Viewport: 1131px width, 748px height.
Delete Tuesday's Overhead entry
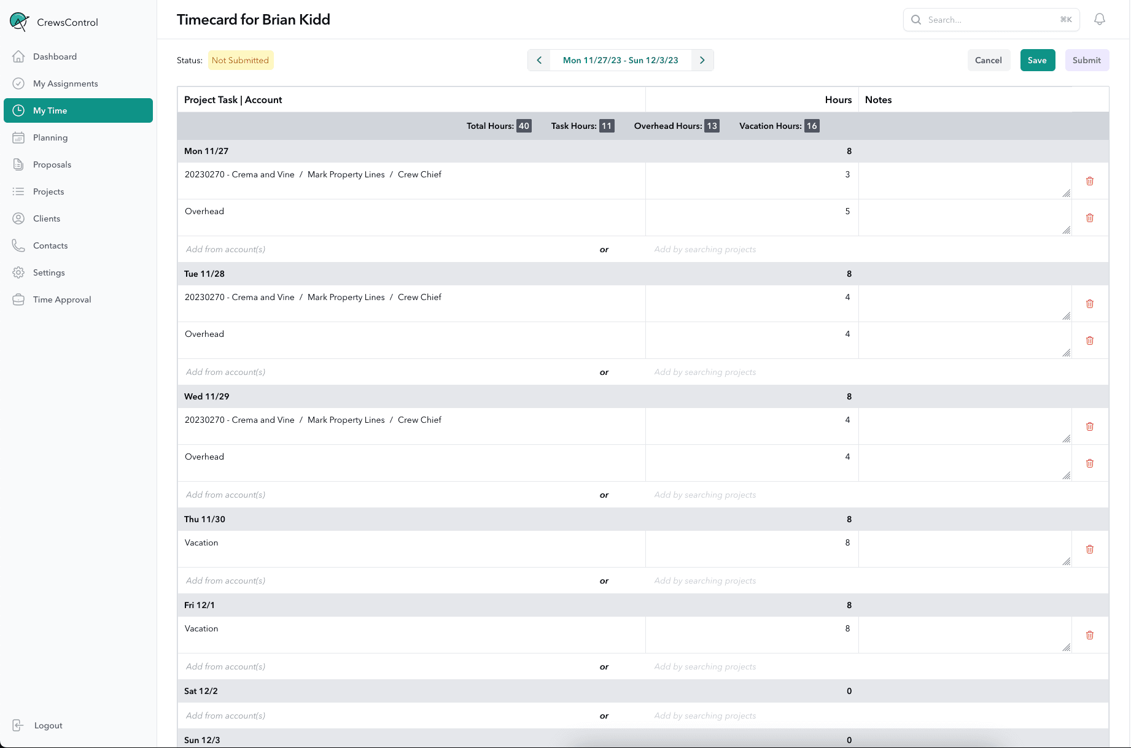[1089, 341]
